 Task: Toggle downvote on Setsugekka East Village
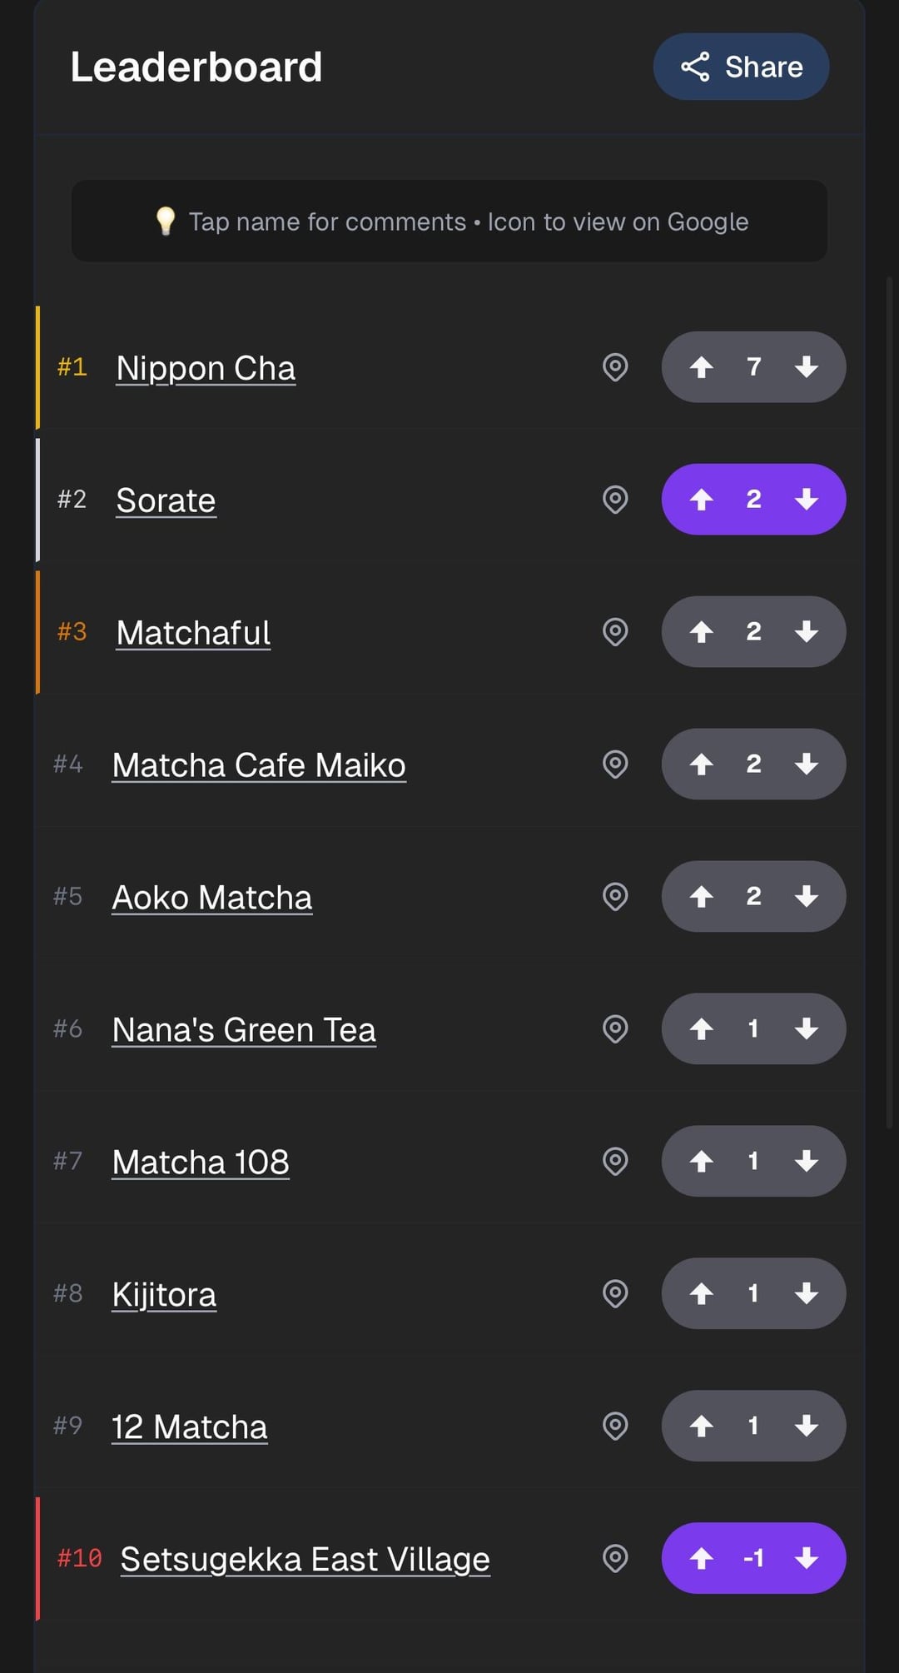pyautogui.click(x=806, y=1558)
